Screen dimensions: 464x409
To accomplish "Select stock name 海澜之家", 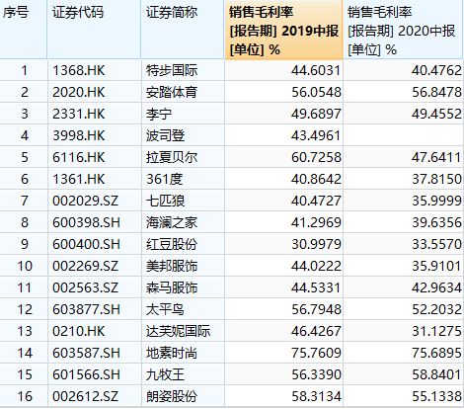I will (172, 222).
